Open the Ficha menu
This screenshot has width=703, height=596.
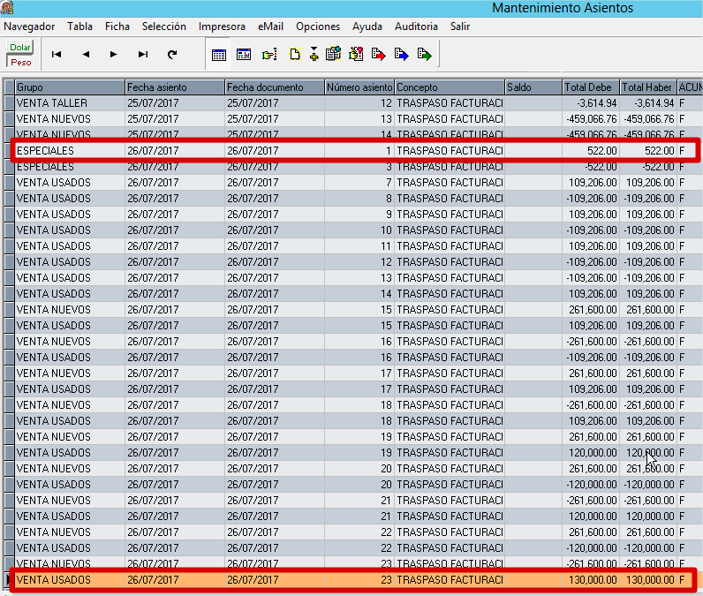[x=117, y=26]
